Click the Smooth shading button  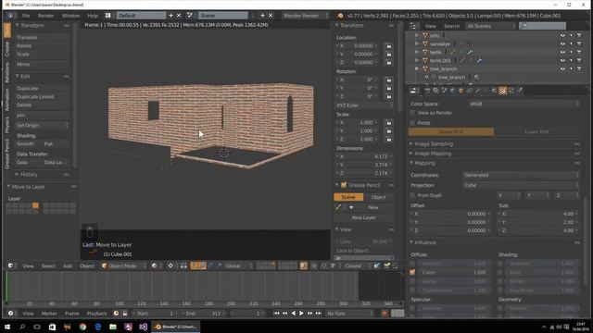pos(27,144)
